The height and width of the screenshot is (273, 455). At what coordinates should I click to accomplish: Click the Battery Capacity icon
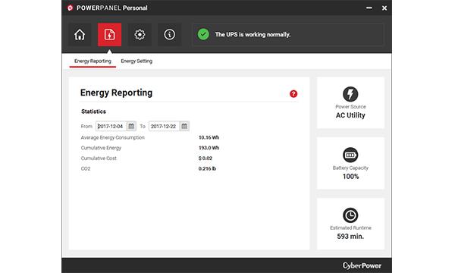click(350, 155)
